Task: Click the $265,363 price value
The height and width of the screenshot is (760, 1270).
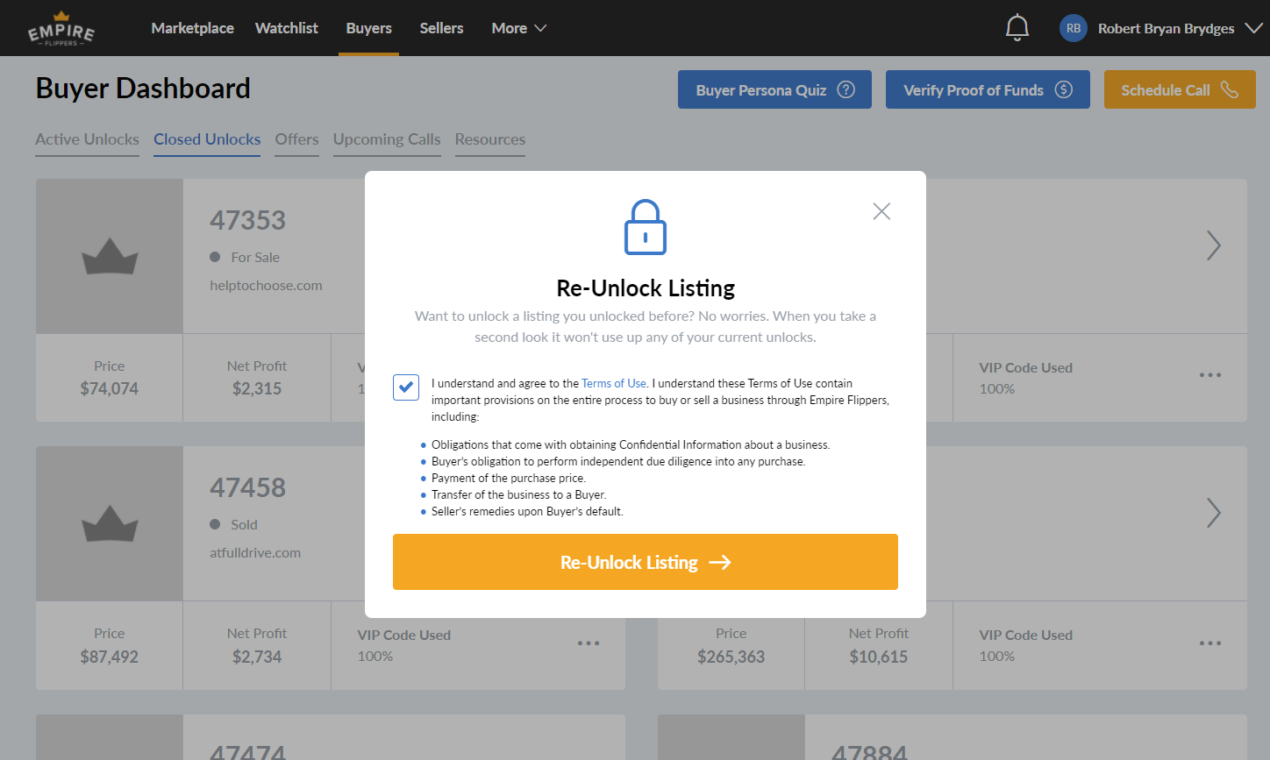Action: (x=731, y=657)
